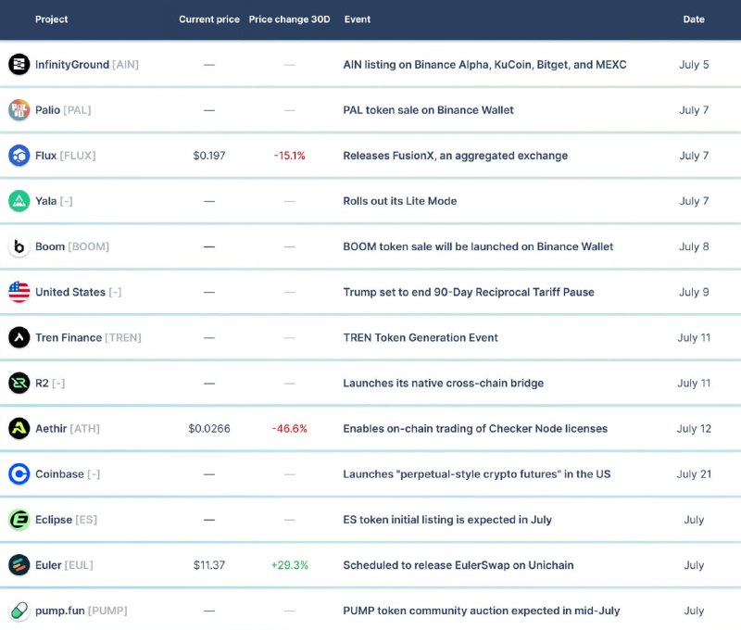The image size is (741, 630).
Task: Click the Eclipse green logo icon
Action: [19, 520]
